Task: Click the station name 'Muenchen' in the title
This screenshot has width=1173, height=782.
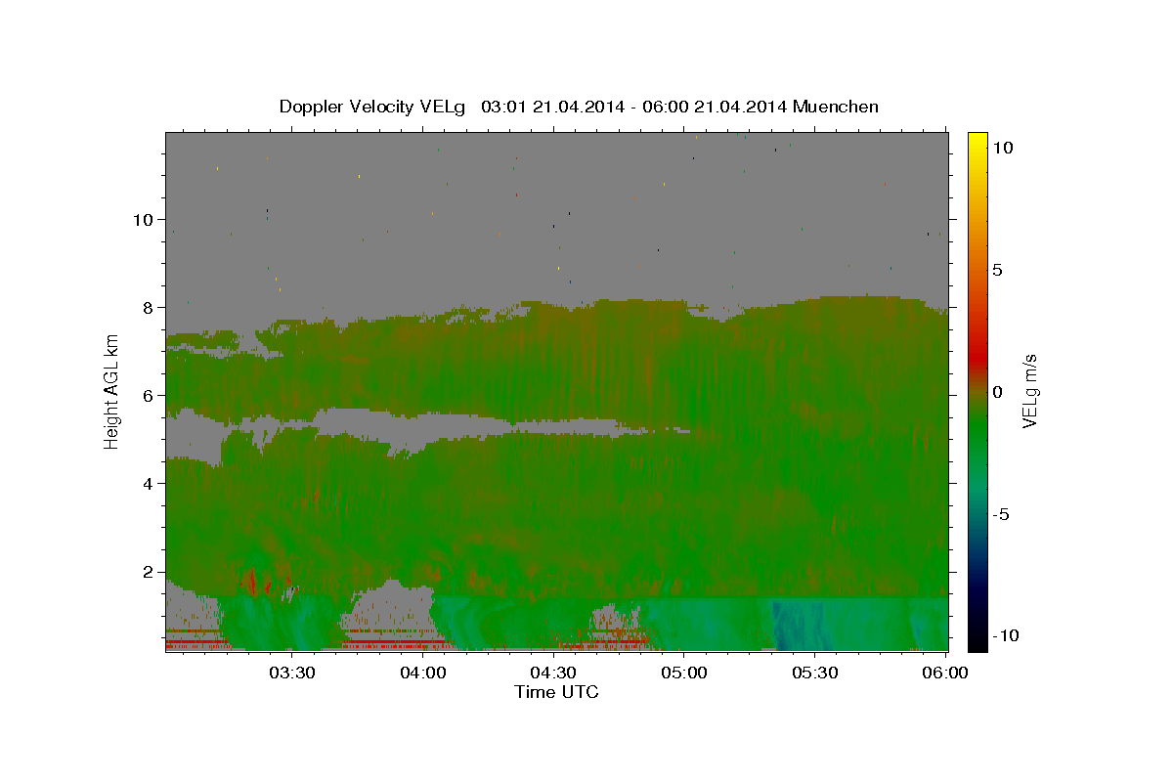Action: [836, 107]
